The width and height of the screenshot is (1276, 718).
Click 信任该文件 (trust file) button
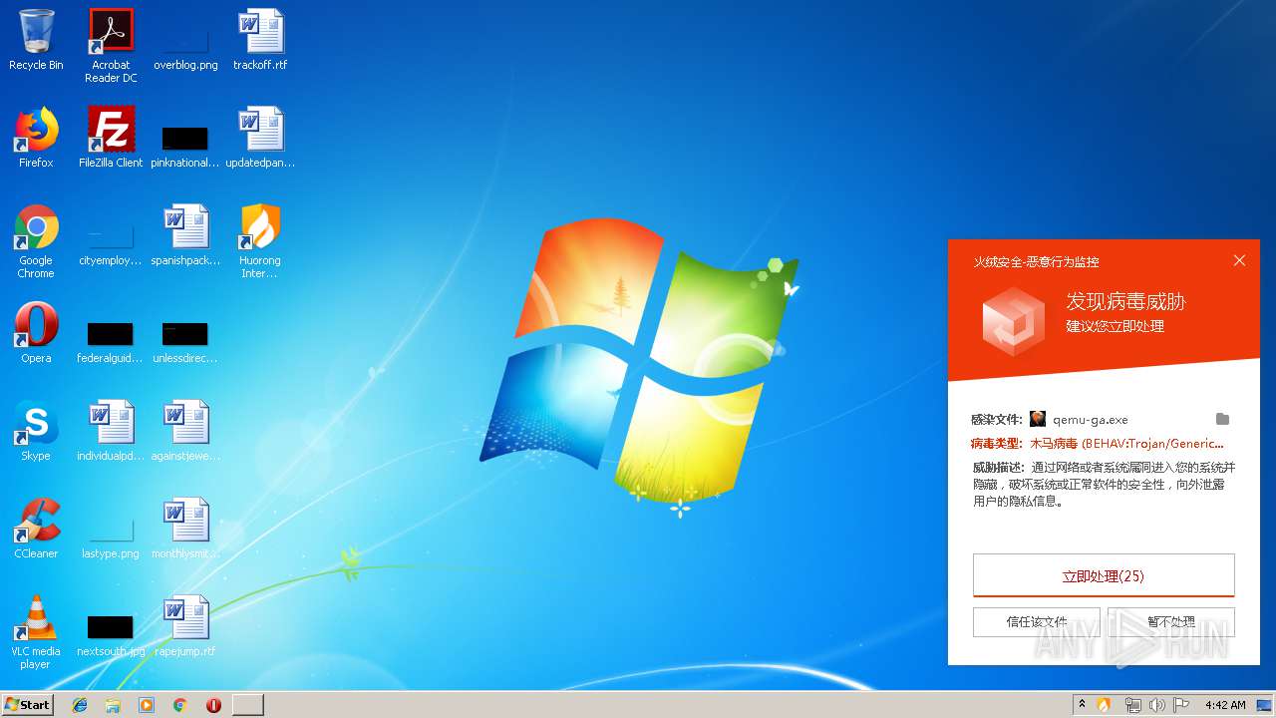pos(1037,622)
